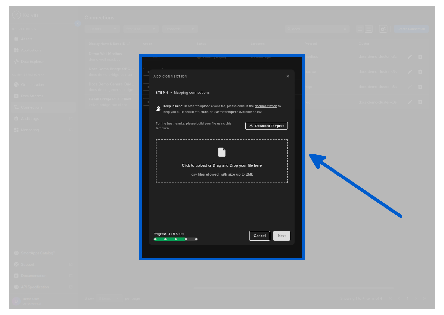
Task: Click the Kelvin logo icon
Action: coord(17,15)
